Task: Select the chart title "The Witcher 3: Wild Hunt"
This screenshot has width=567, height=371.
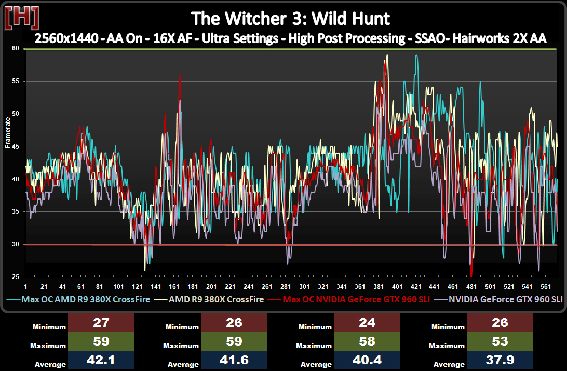Action: click(290, 19)
